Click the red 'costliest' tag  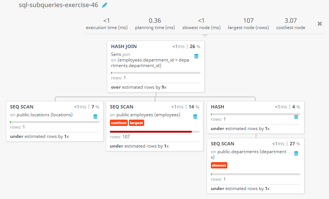(x=119, y=123)
